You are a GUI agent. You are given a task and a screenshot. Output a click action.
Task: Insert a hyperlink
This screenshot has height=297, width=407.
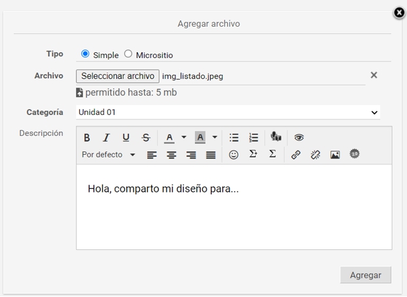point(296,155)
